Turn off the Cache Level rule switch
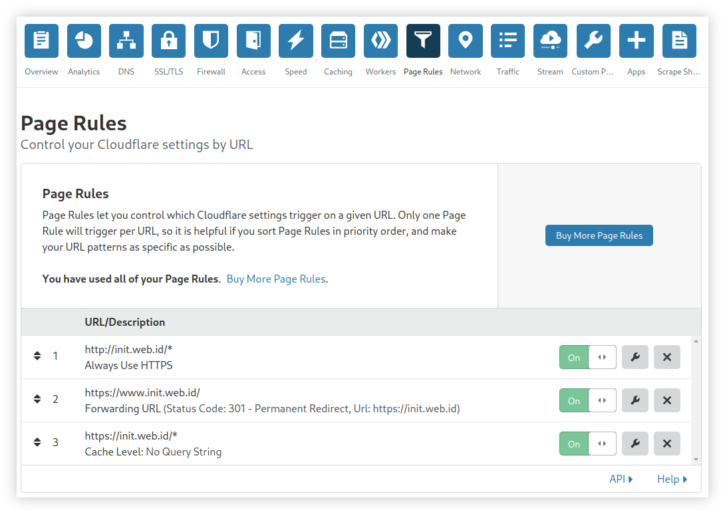Screen dimensions: 725x514 (x=587, y=444)
